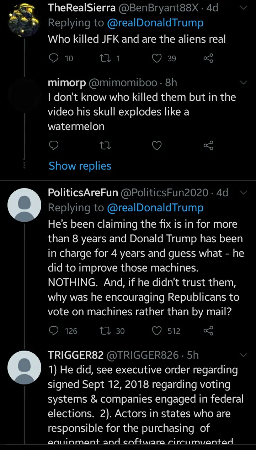Reply to PoliticsAreFun's tweet

[53, 331]
